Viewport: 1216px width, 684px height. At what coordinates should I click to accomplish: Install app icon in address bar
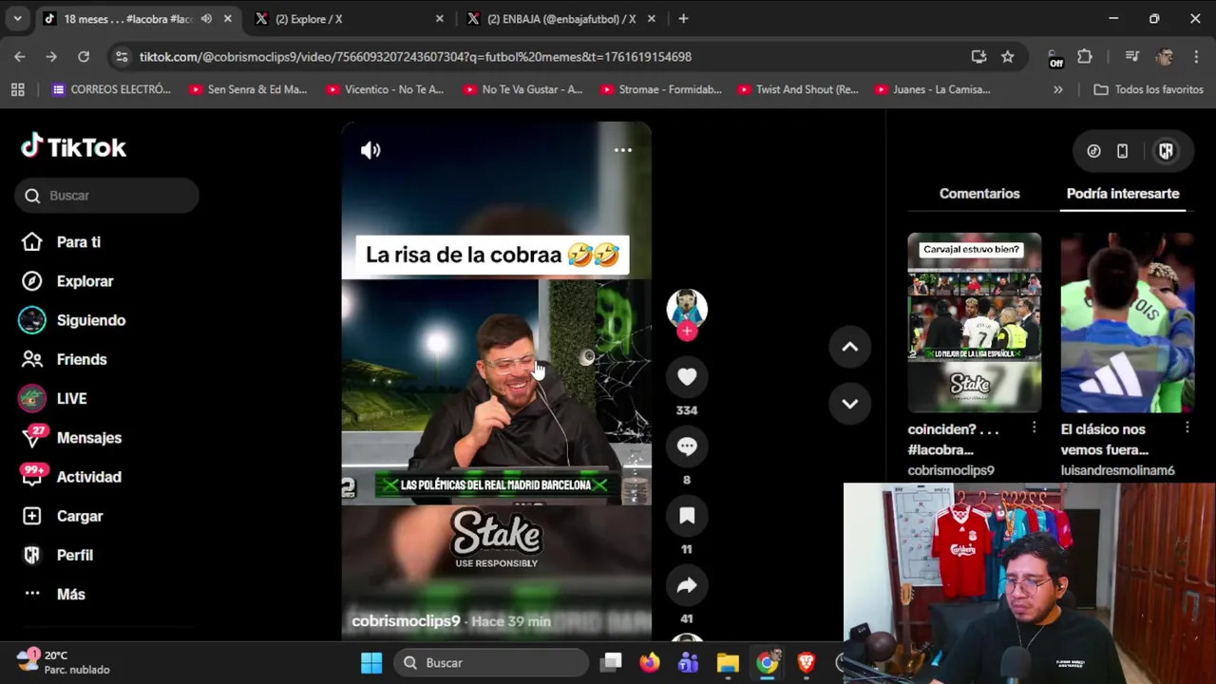click(978, 57)
